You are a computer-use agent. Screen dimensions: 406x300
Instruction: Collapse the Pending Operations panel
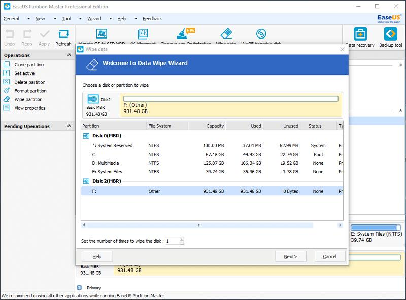pos(69,126)
